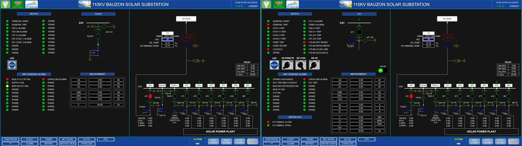
Task: Open the PPC tab in 471 screen
Action: pyautogui.click(x=367, y=140)
